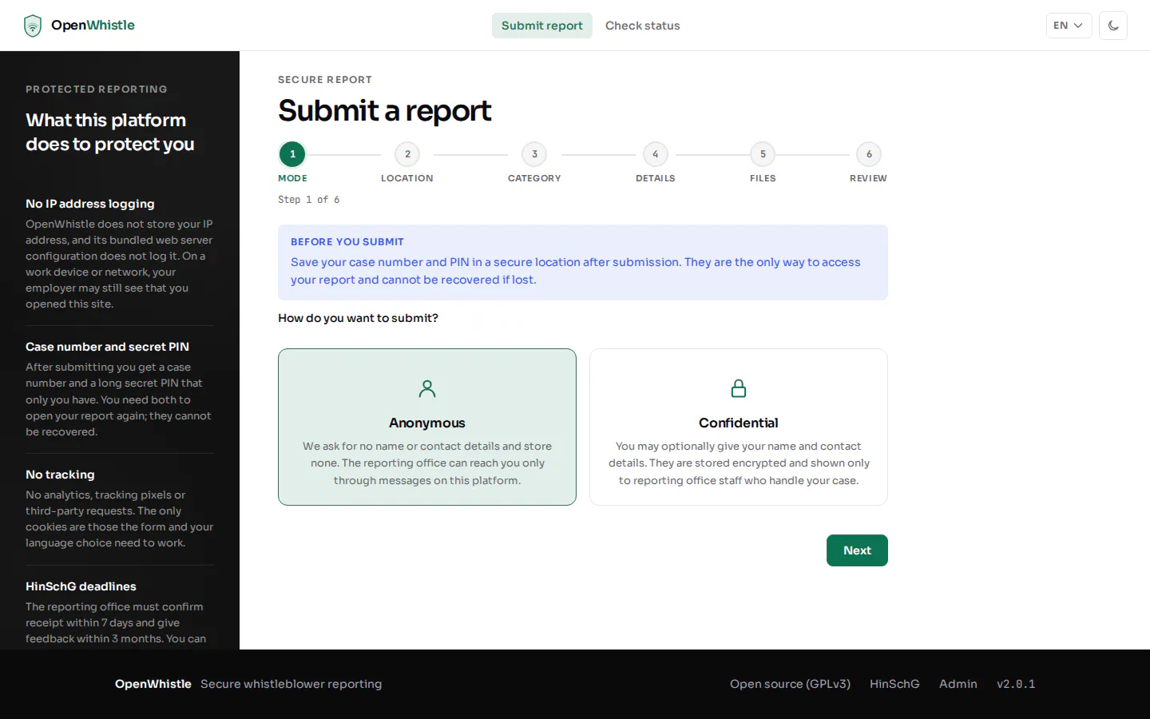
Task: Click the 'No IP address logging' heading
Action: 90,204
